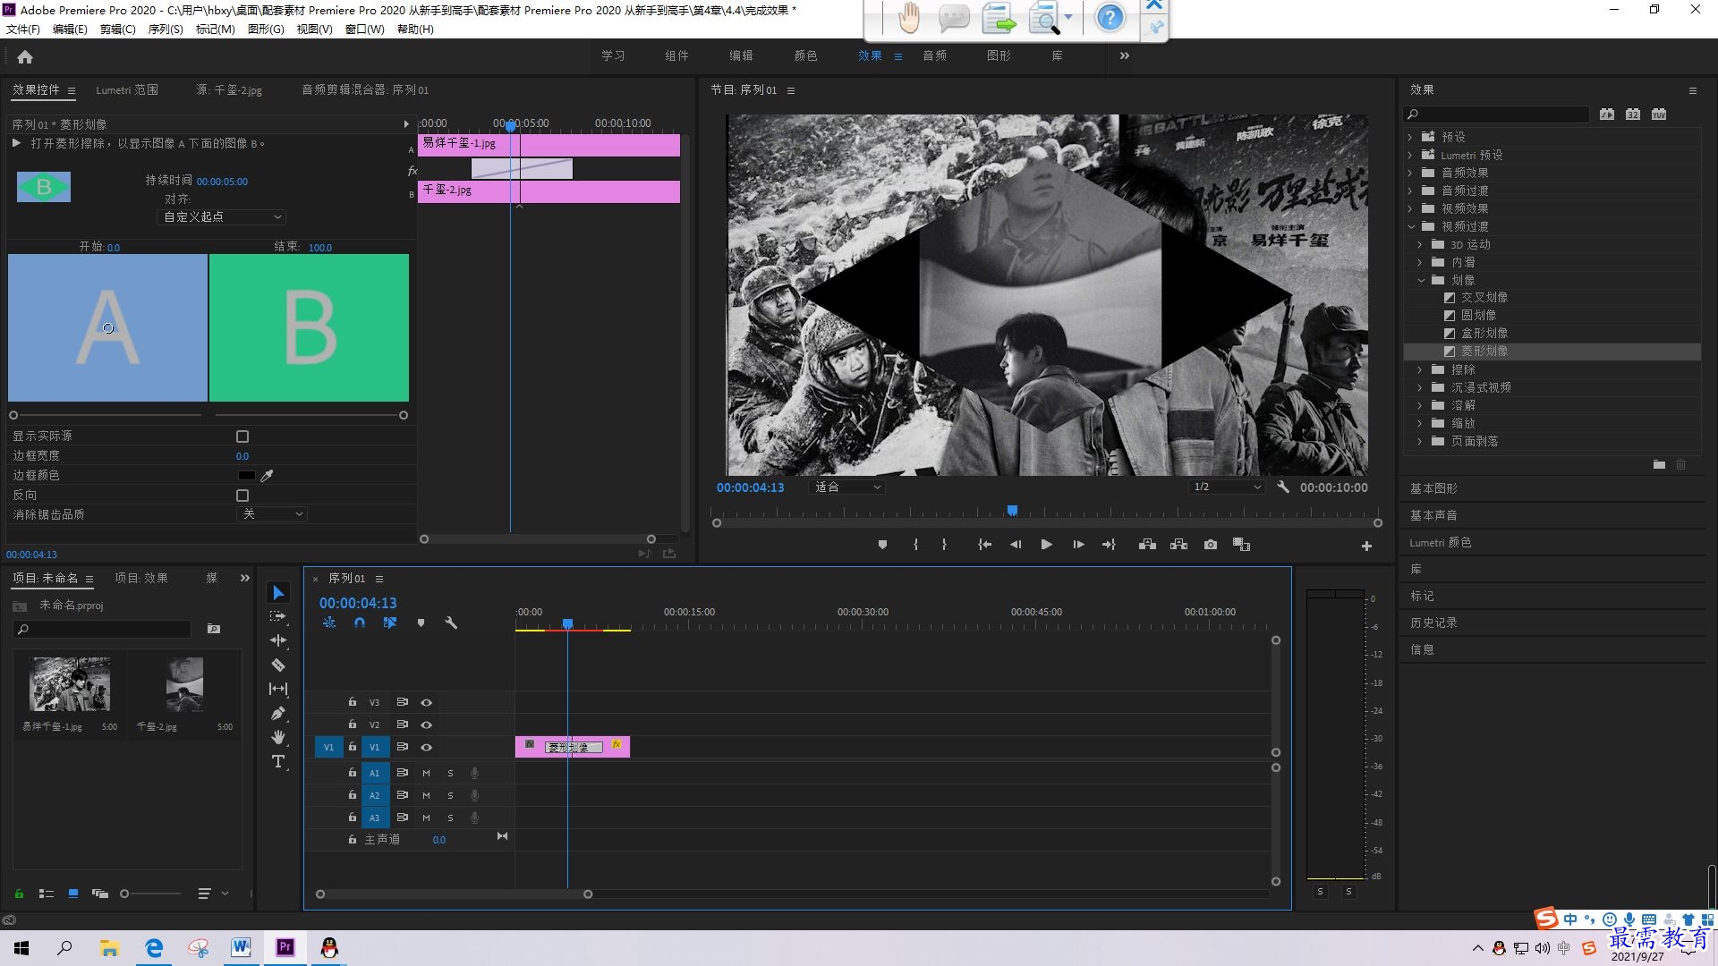Solo audio track A2
1718x966 pixels.
pyautogui.click(x=450, y=796)
